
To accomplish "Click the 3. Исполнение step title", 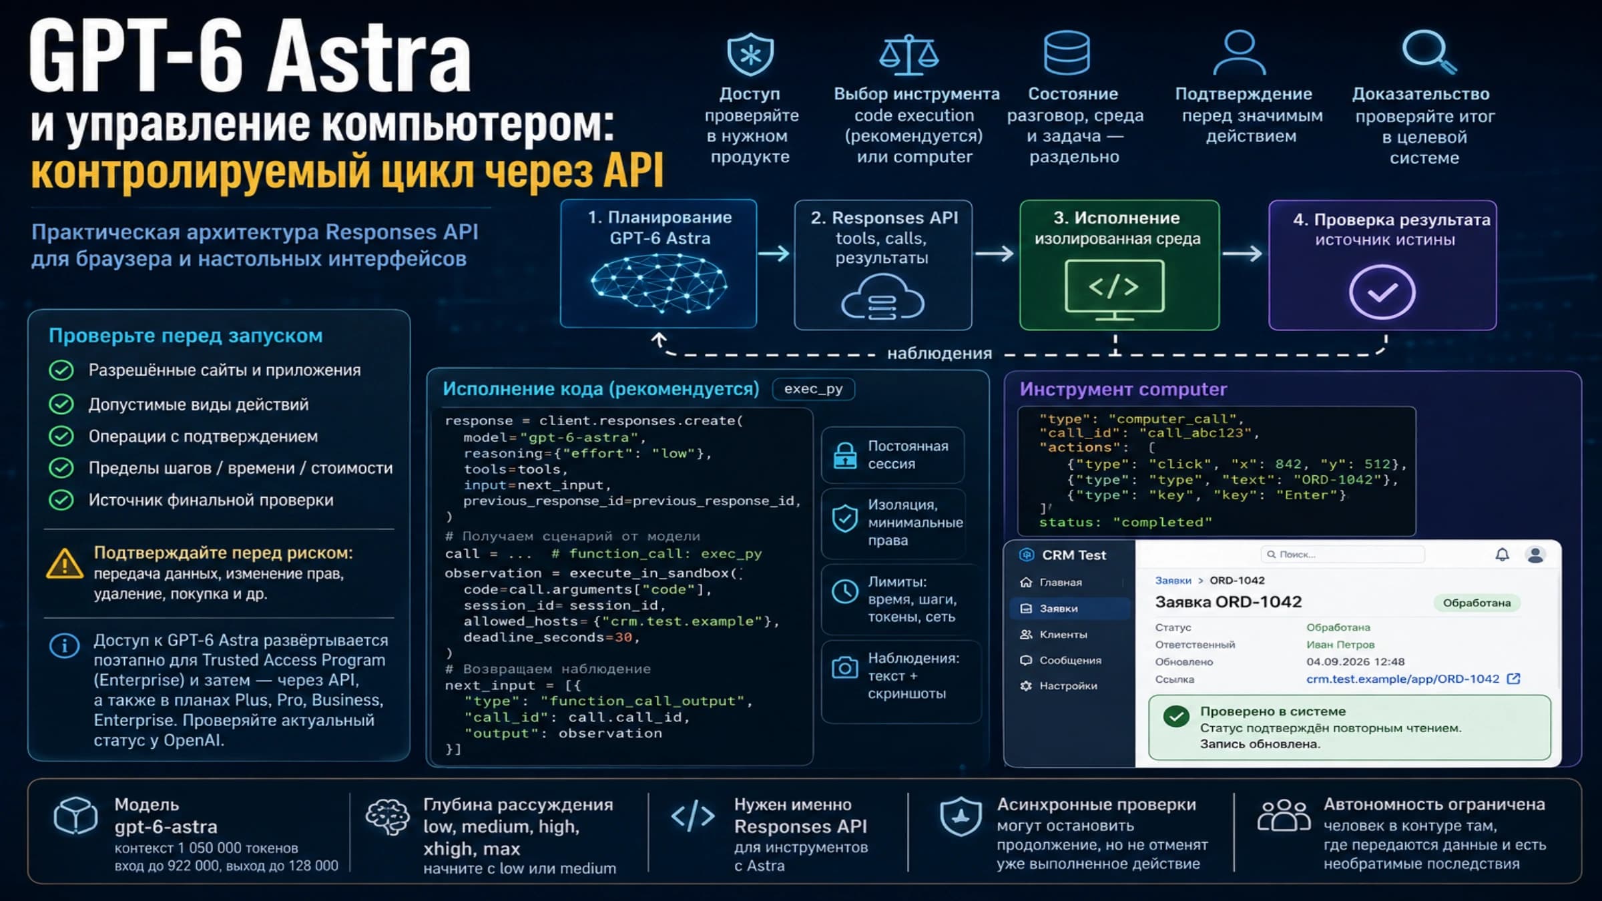I will pyautogui.click(x=1117, y=218).
